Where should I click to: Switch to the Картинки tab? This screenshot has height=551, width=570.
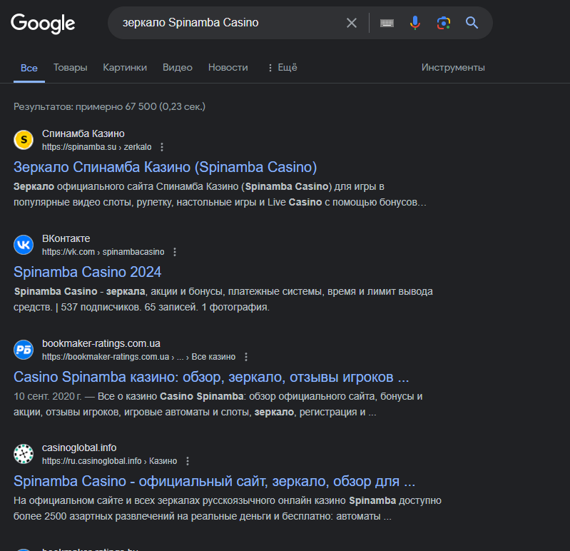(x=125, y=68)
